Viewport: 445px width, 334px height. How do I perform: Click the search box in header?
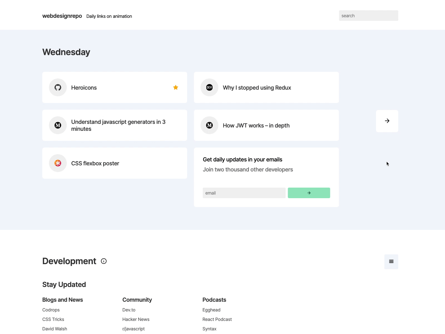coord(368,16)
